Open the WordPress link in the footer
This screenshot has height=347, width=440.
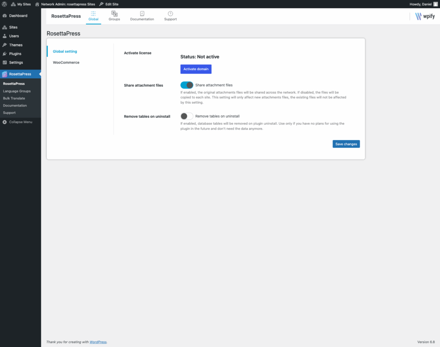pos(98,342)
